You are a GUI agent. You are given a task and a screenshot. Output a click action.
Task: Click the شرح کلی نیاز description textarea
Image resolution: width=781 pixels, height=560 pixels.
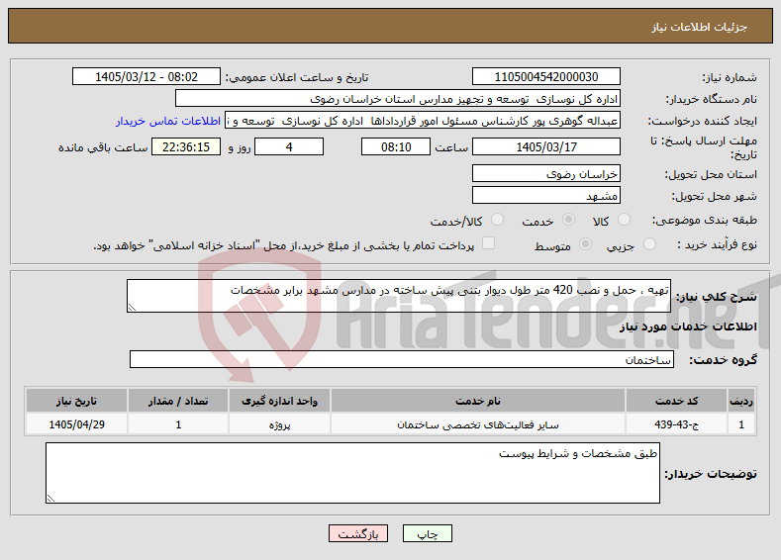tap(399, 296)
